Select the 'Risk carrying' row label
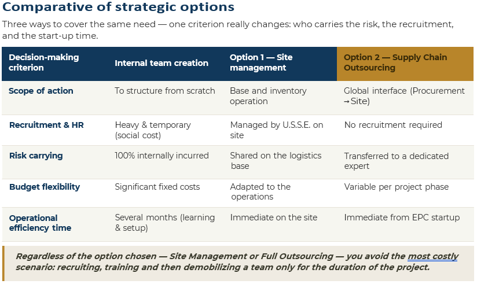The height and width of the screenshot is (284, 477). [x=36, y=156]
